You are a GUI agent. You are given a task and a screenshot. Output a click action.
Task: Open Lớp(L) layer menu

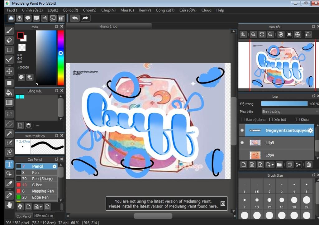[53, 10]
